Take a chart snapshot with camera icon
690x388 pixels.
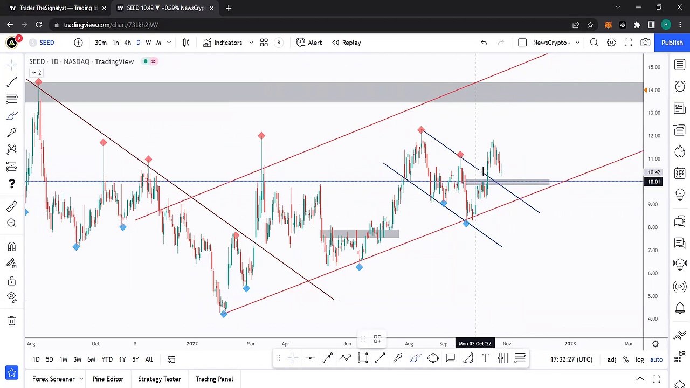645,43
